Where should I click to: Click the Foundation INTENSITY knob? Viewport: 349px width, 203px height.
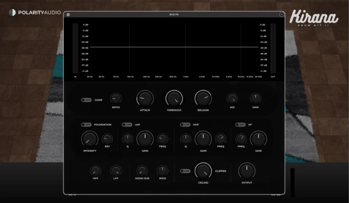90,139
